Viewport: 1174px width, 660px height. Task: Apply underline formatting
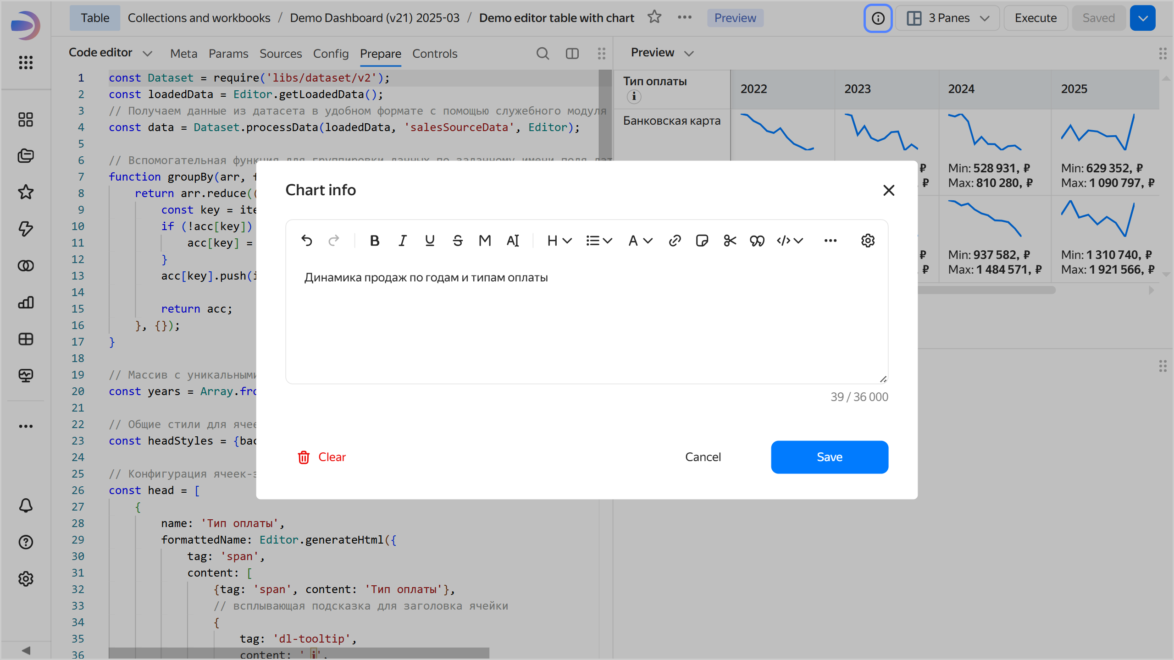[430, 241]
